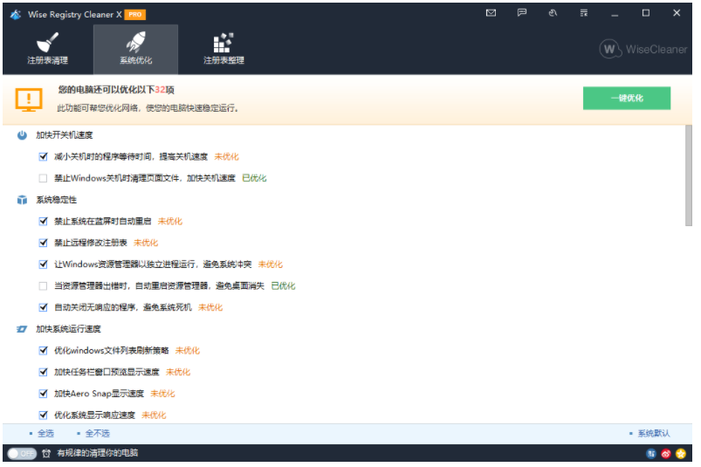Maximize the Wise Registry Cleaner window

645,13
